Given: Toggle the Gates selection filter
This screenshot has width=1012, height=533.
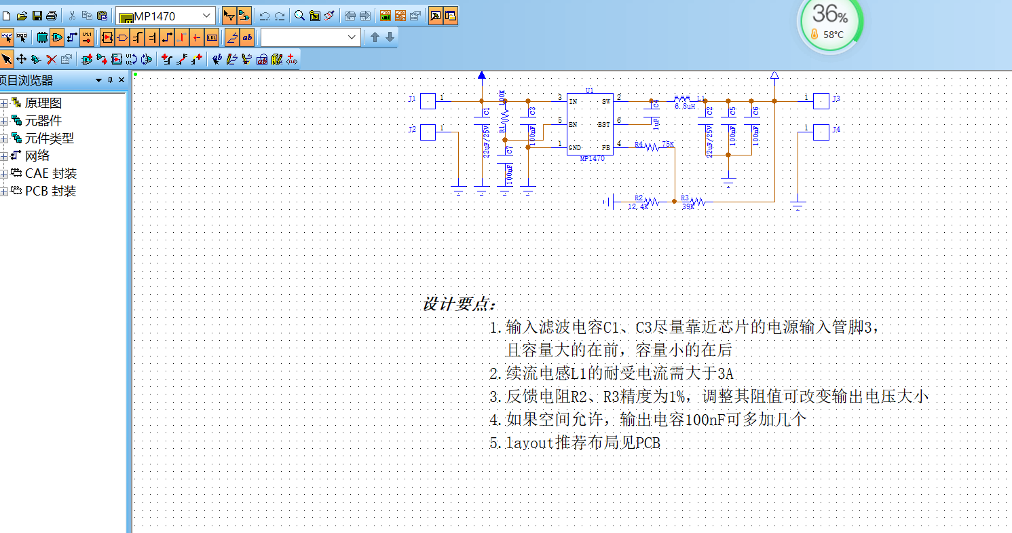Looking at the screenshot, I should click(x=58, y=37).
